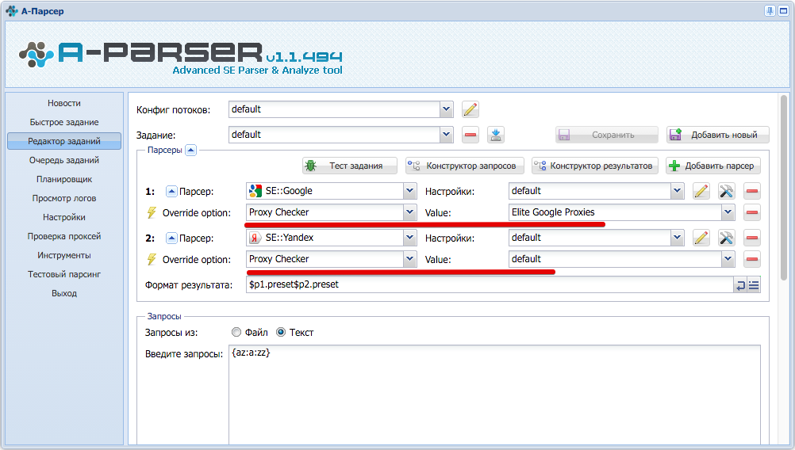Image resolution: width=795 pixels, height=450 pixels.
Task: Open SE::Google Настройки dropdown
Action: (x=678, y=191)
